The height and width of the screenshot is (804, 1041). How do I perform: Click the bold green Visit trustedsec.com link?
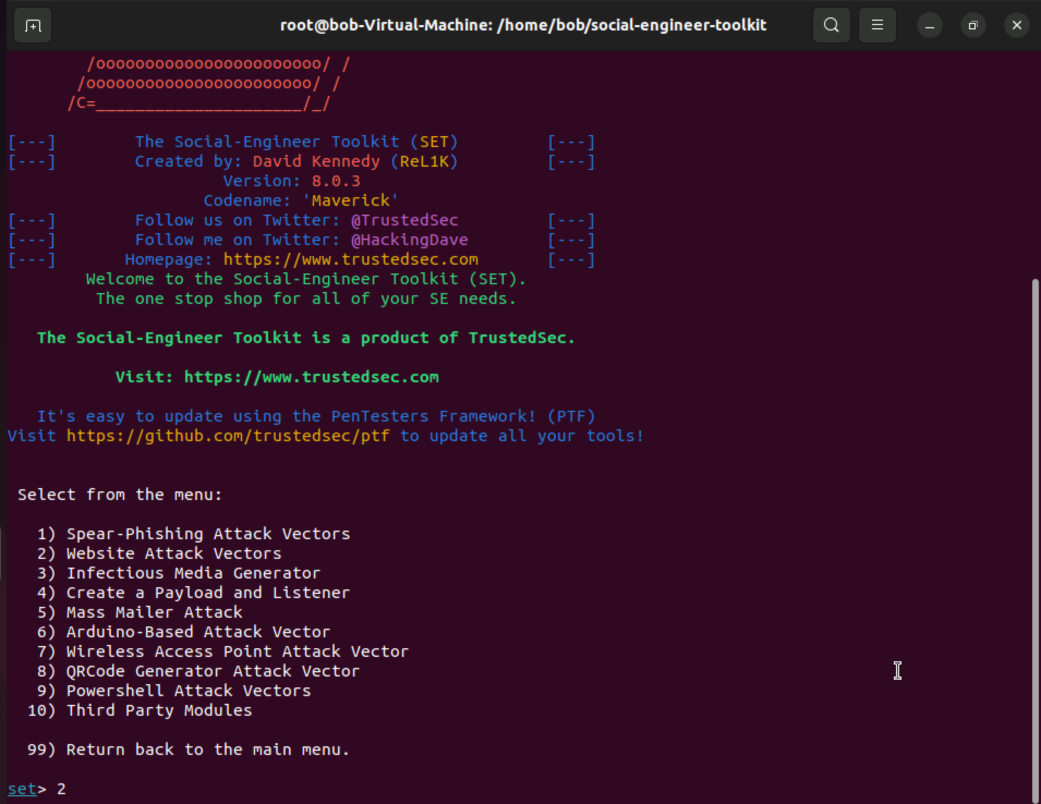[311, 377]
